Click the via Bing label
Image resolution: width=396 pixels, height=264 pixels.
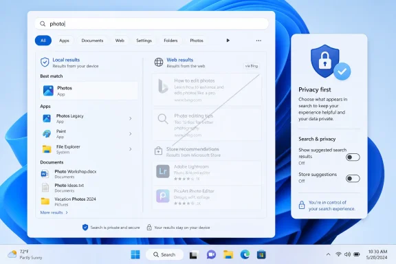[252, 66]
